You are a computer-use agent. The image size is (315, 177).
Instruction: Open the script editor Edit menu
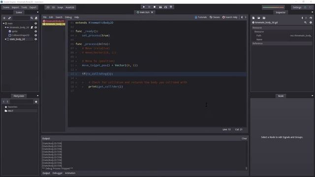click(51, 17)
